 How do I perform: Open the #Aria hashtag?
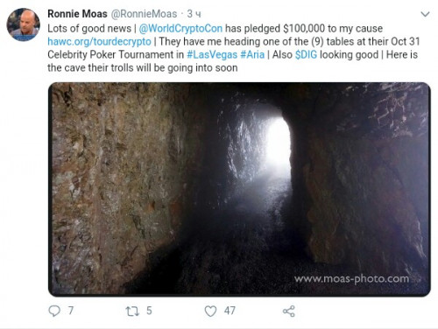[x=252, y=54]
